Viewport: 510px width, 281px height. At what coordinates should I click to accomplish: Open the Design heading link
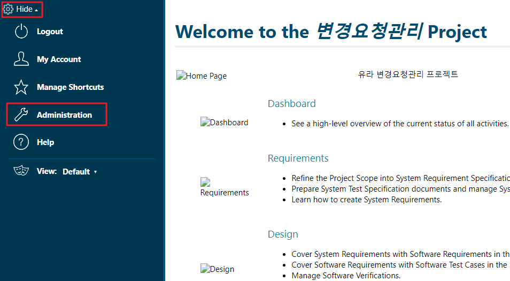point(283,234)
